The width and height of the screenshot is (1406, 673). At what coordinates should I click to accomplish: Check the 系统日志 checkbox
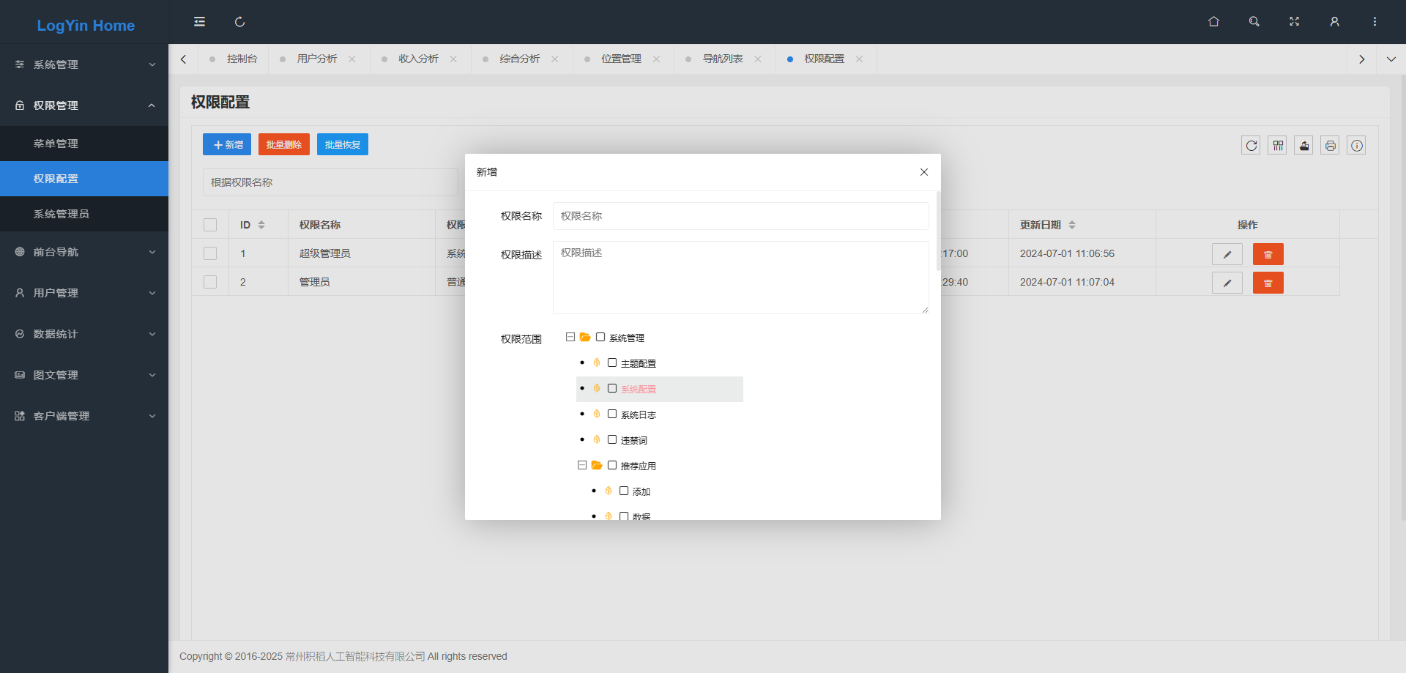tap(612, 414)
